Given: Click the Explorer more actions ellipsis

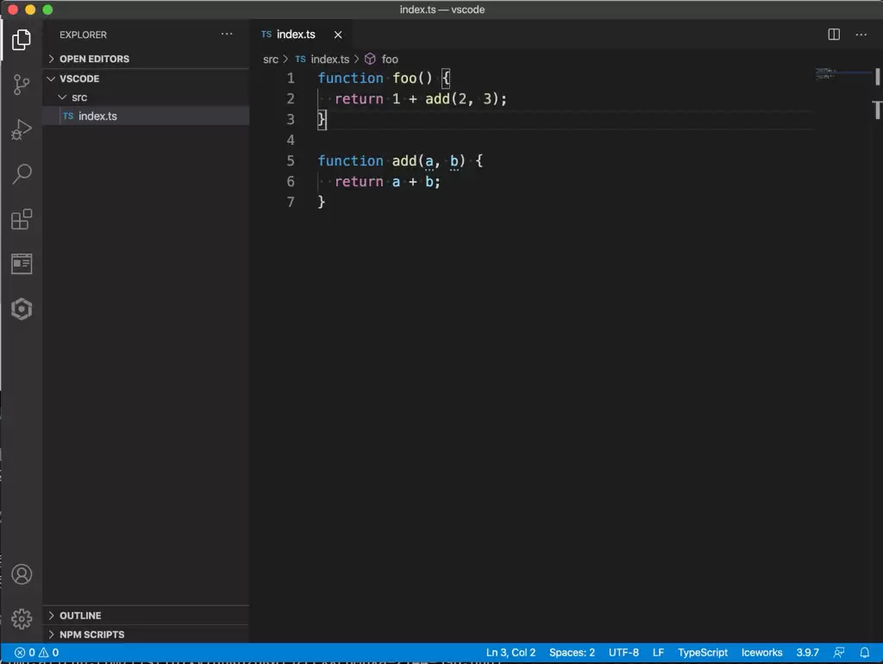Looking at the screenshot, I should coord(227,34).
